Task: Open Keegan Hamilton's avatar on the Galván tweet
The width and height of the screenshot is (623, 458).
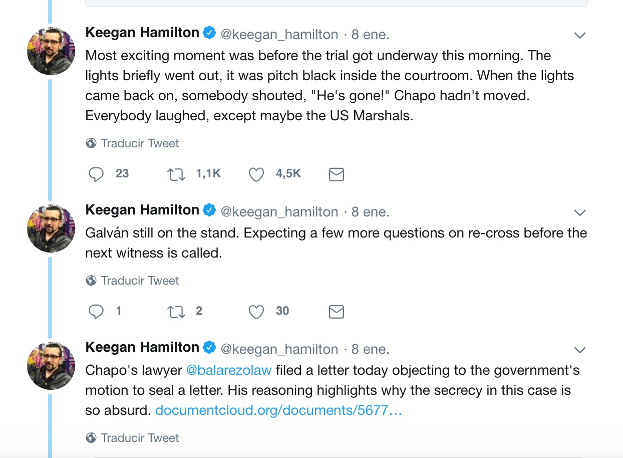Action: pos(51,228)
